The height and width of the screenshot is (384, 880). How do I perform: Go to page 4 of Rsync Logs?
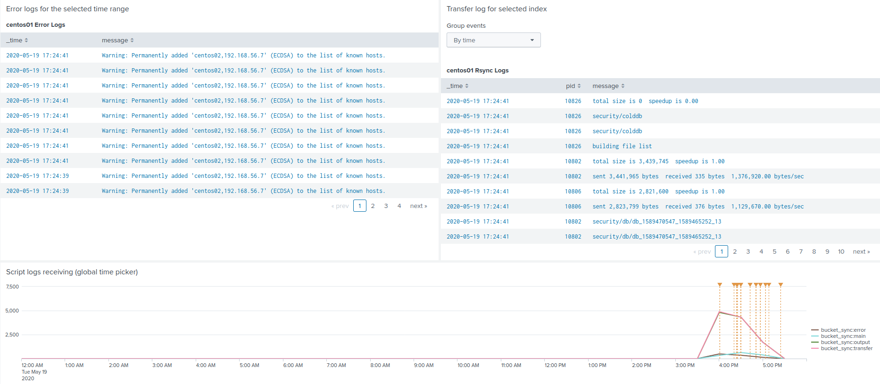[x=761, y=252]
